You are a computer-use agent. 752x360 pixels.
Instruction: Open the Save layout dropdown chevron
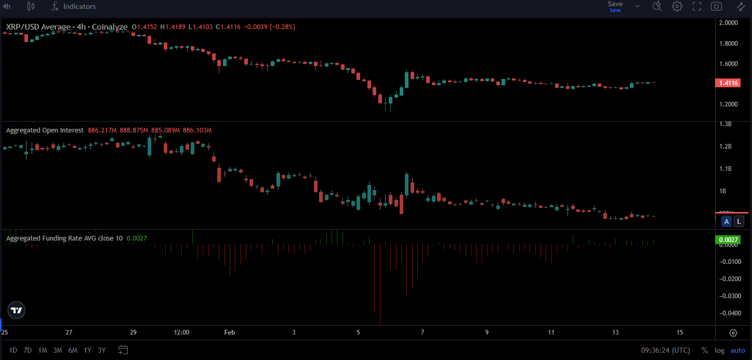[x=638, y=6]
